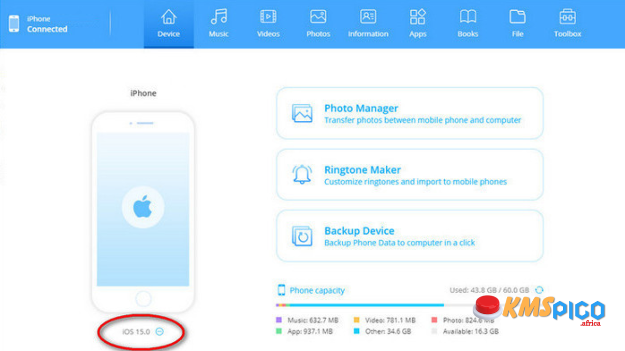Viewport: 625px width, 351px height.
Task: Click the Video: 781.1 MB label
Action: pyautogui.click(x=391, y=320)
